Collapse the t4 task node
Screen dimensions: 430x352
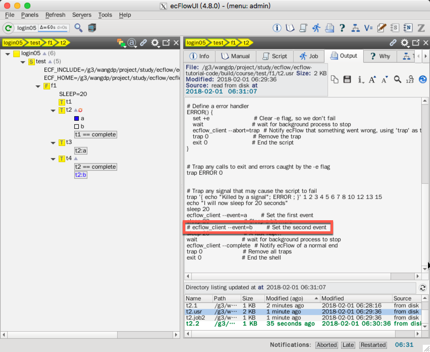coord(53,159)
